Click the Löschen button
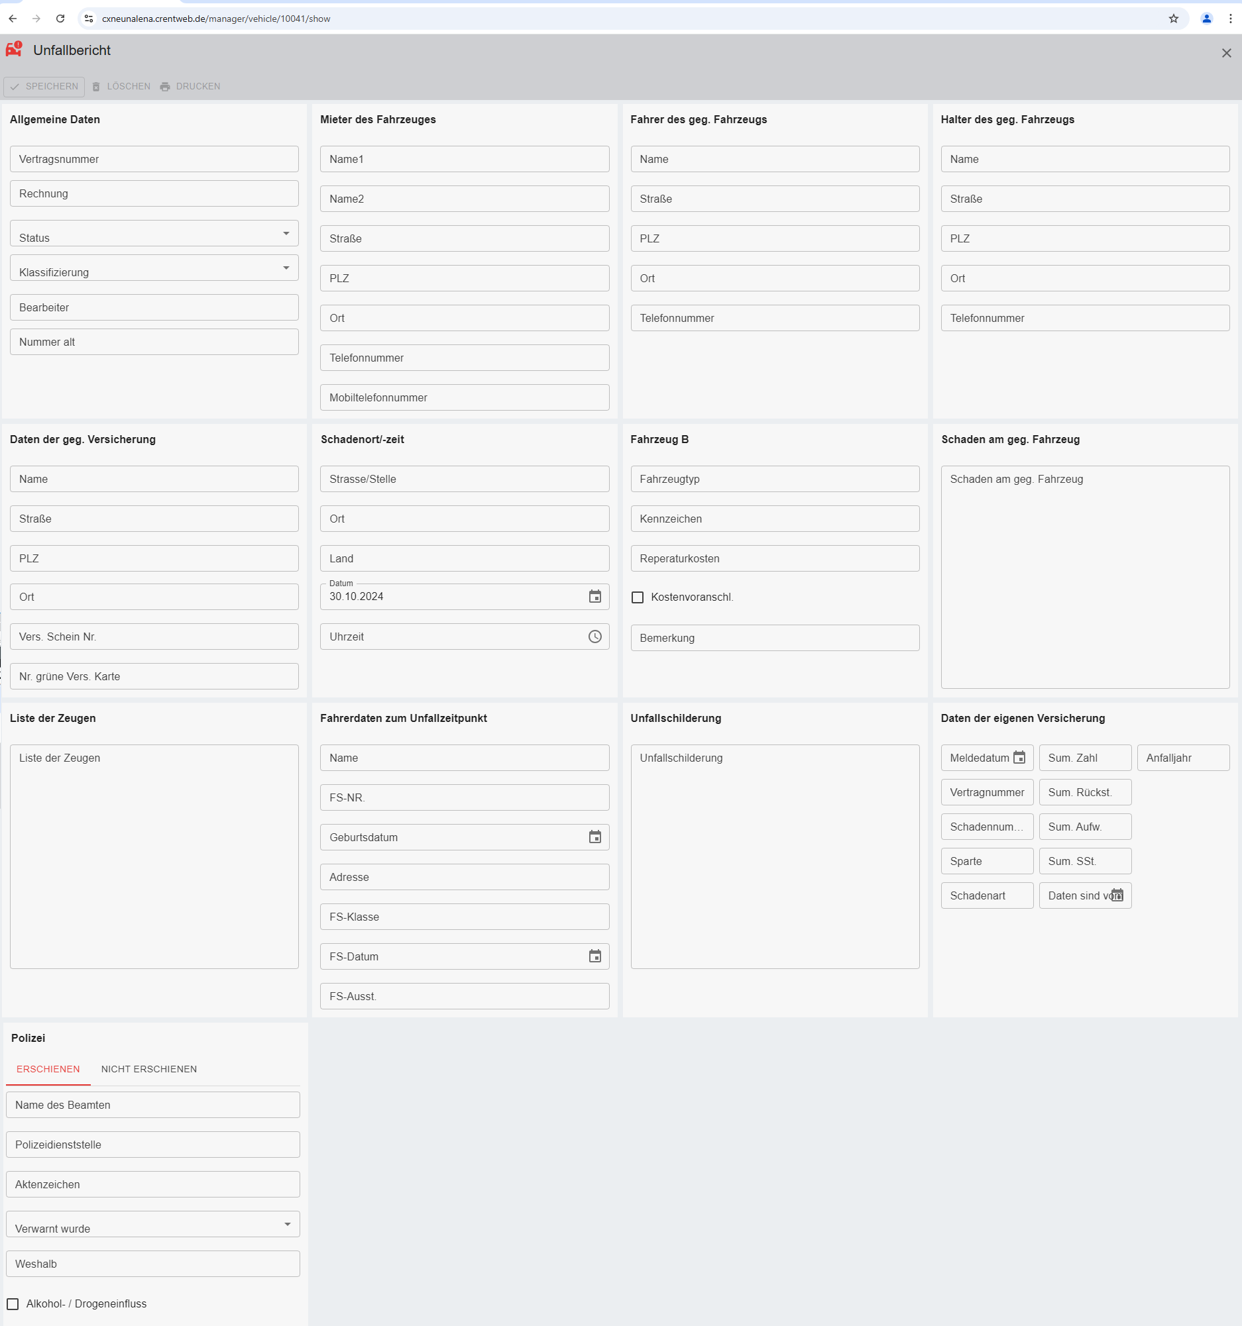The width and height of the screenshot is (1242, 1326). tap(121, 87)
